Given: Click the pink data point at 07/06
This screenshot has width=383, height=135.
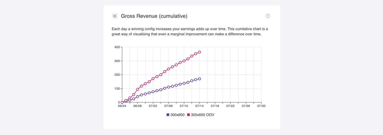Looking at the screenshot, I should point(169,69).
